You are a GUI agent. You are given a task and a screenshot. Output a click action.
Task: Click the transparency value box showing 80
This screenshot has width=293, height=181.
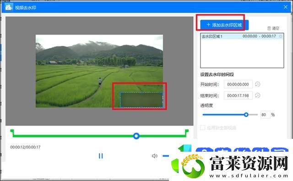266,115
